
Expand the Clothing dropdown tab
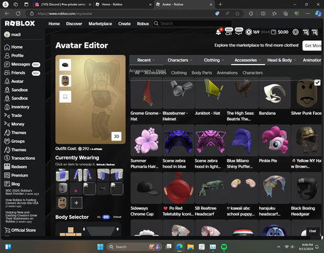[x=213, y=60]
